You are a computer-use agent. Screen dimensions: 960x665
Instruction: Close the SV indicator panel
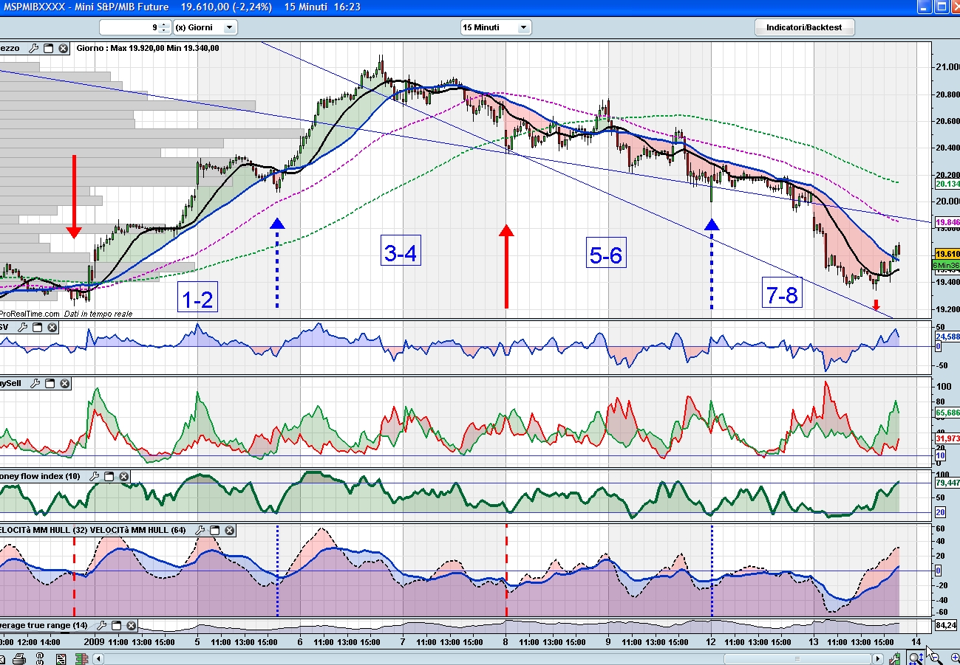click(52, 327)
